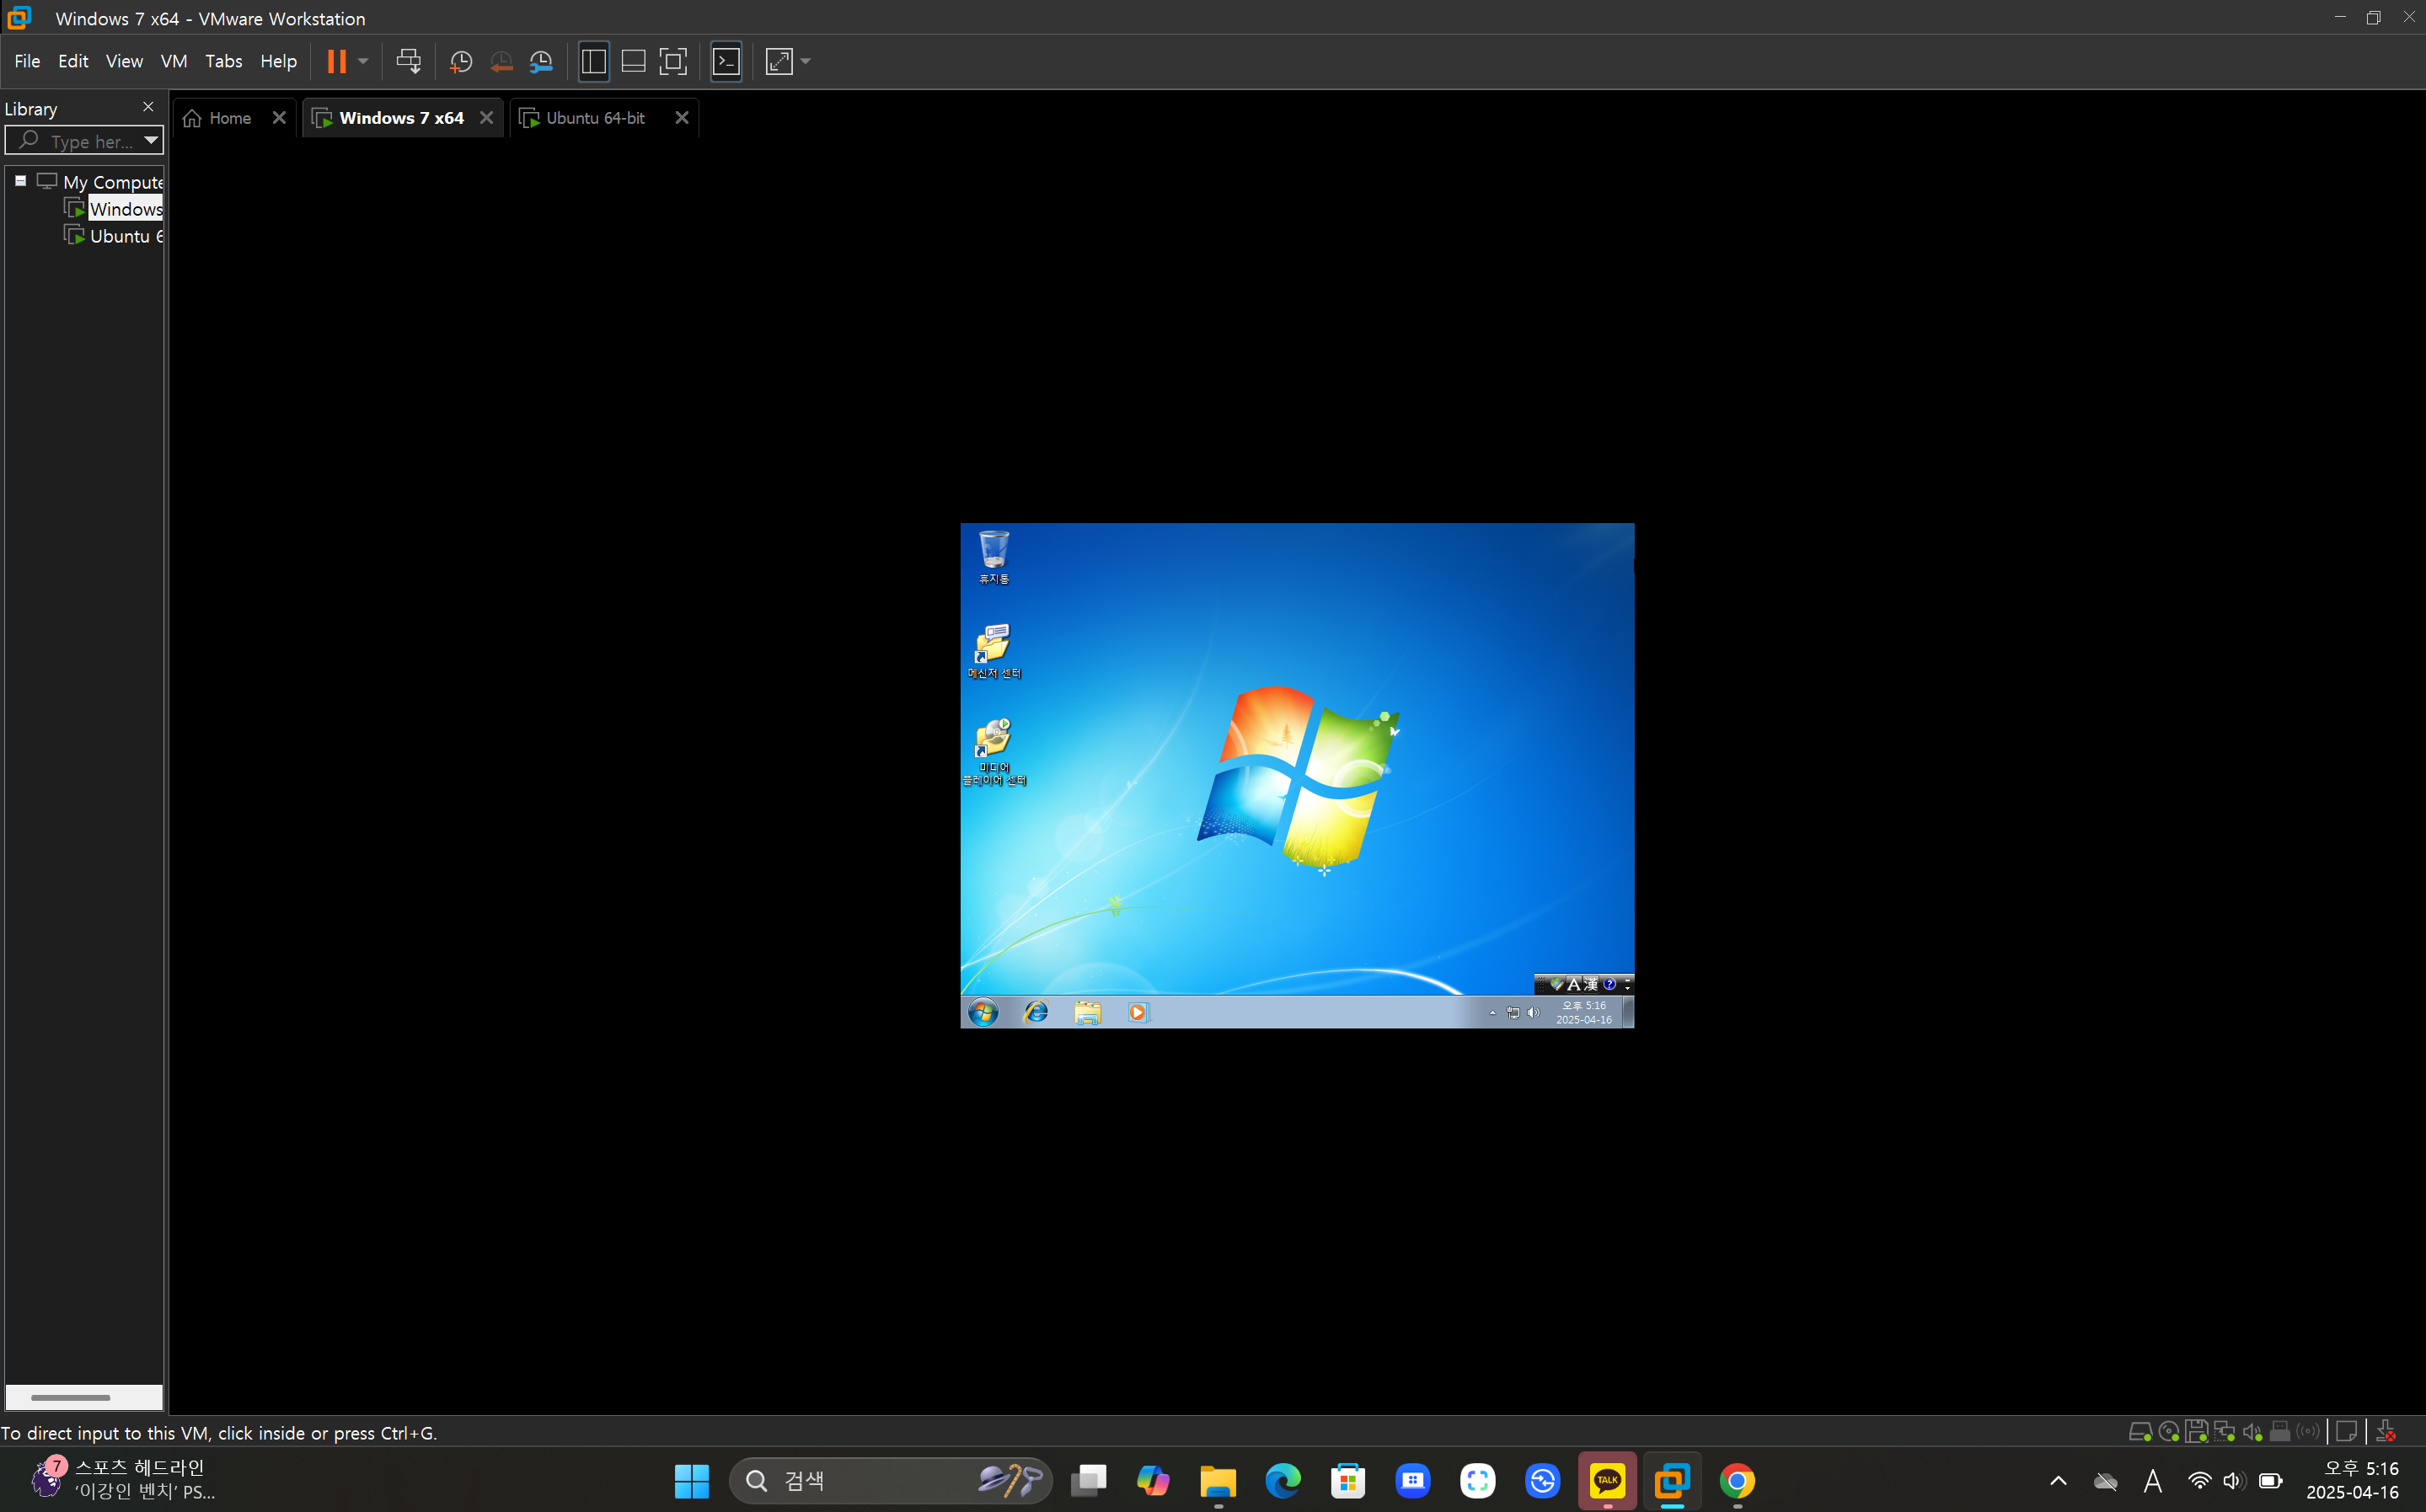Open the power options dropdown arrow
The image size is (2426, 1512).
point(363,61)
